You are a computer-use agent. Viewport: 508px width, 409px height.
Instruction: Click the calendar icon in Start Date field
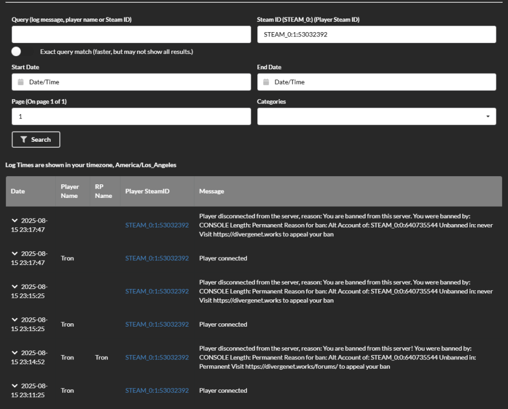21,82
